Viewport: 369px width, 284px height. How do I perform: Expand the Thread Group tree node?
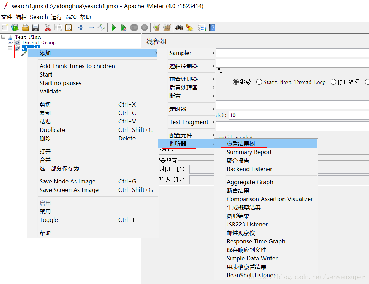10,43
